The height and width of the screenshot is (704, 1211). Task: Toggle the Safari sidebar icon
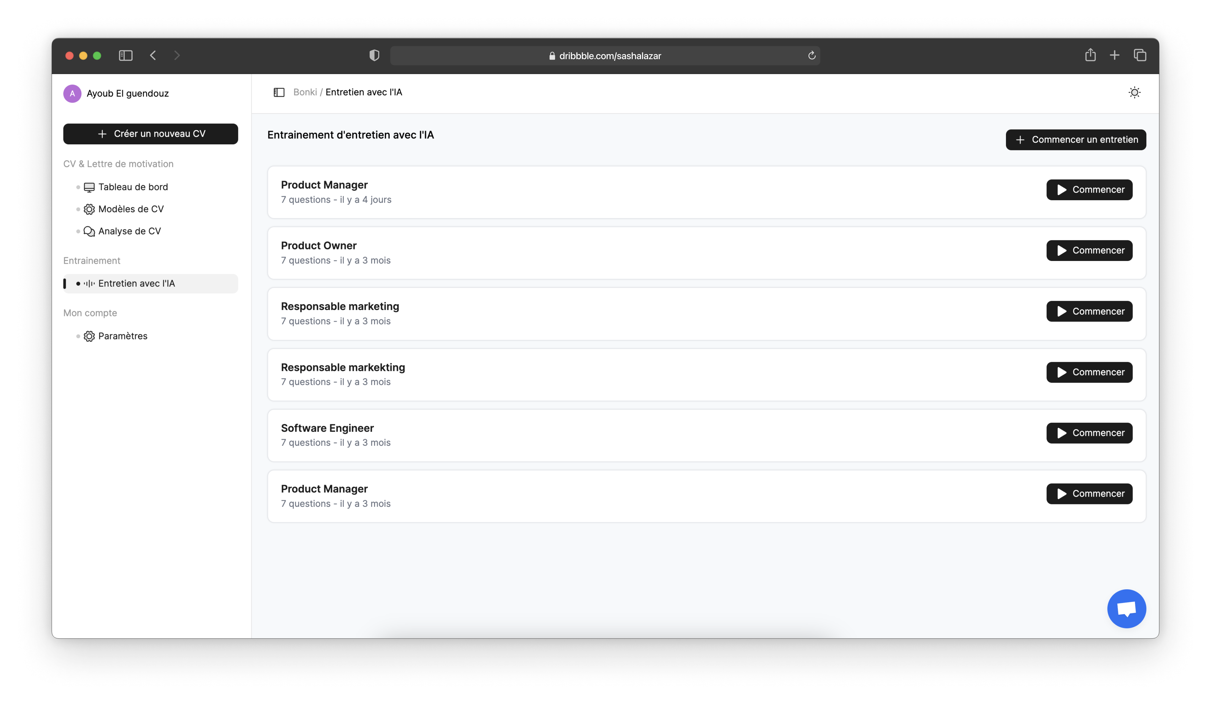[x=126, y=56]
